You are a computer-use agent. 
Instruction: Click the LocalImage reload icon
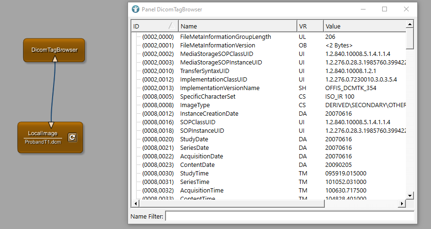(x=72, y=137)
